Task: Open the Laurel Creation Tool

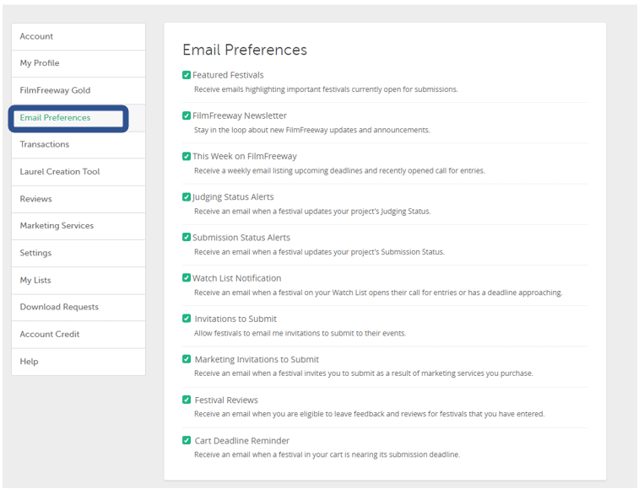Action: (x=78, y=172)
